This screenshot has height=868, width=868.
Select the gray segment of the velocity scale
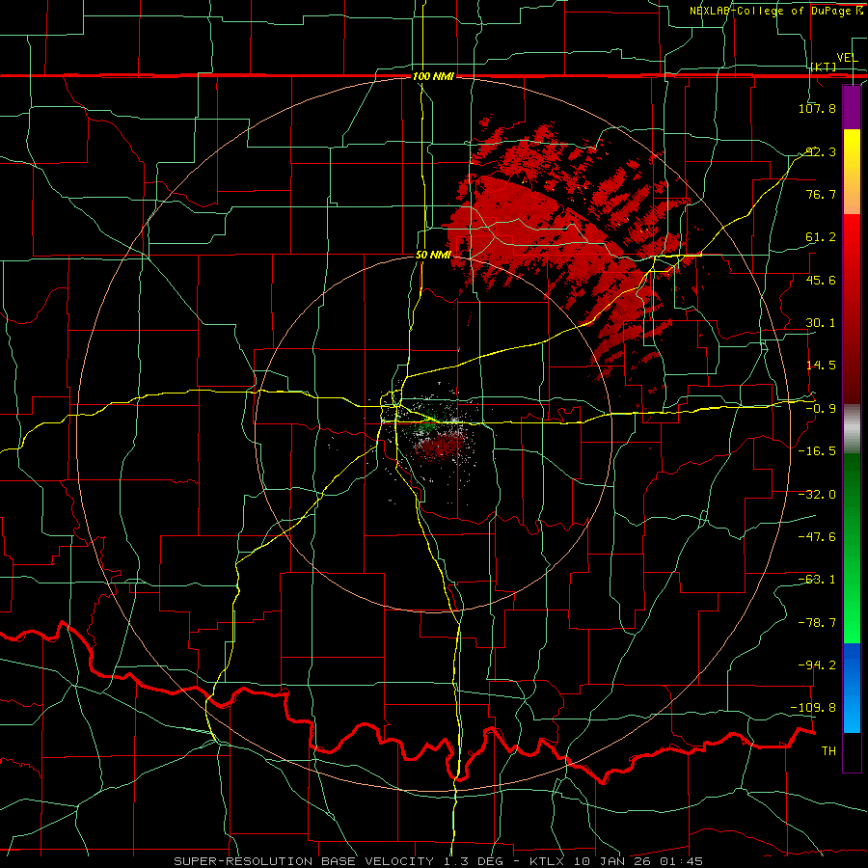pos(852,429)
